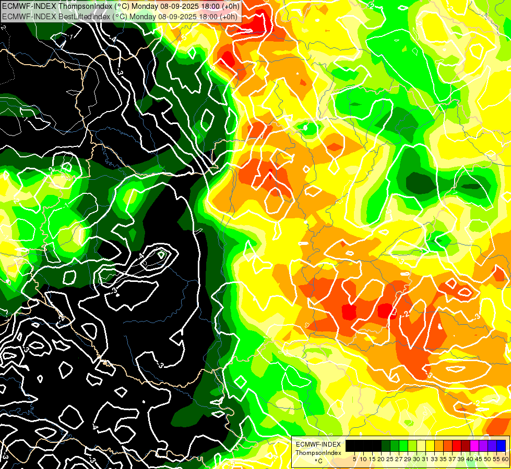Click the legend tick value '40'
The height and width of the screenshot is (469, 511).
pos(470,459)
